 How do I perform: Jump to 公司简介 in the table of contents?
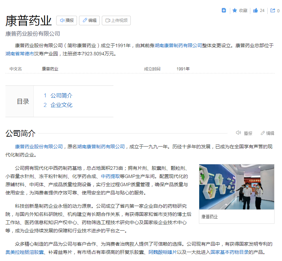click(61, 95)
